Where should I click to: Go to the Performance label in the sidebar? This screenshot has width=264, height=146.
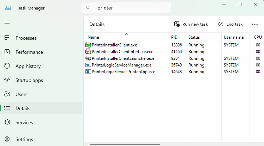coord(29,52)
